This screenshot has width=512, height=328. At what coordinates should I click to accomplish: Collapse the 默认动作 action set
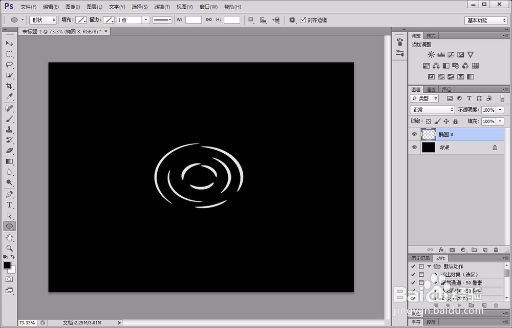coord(429,266)
